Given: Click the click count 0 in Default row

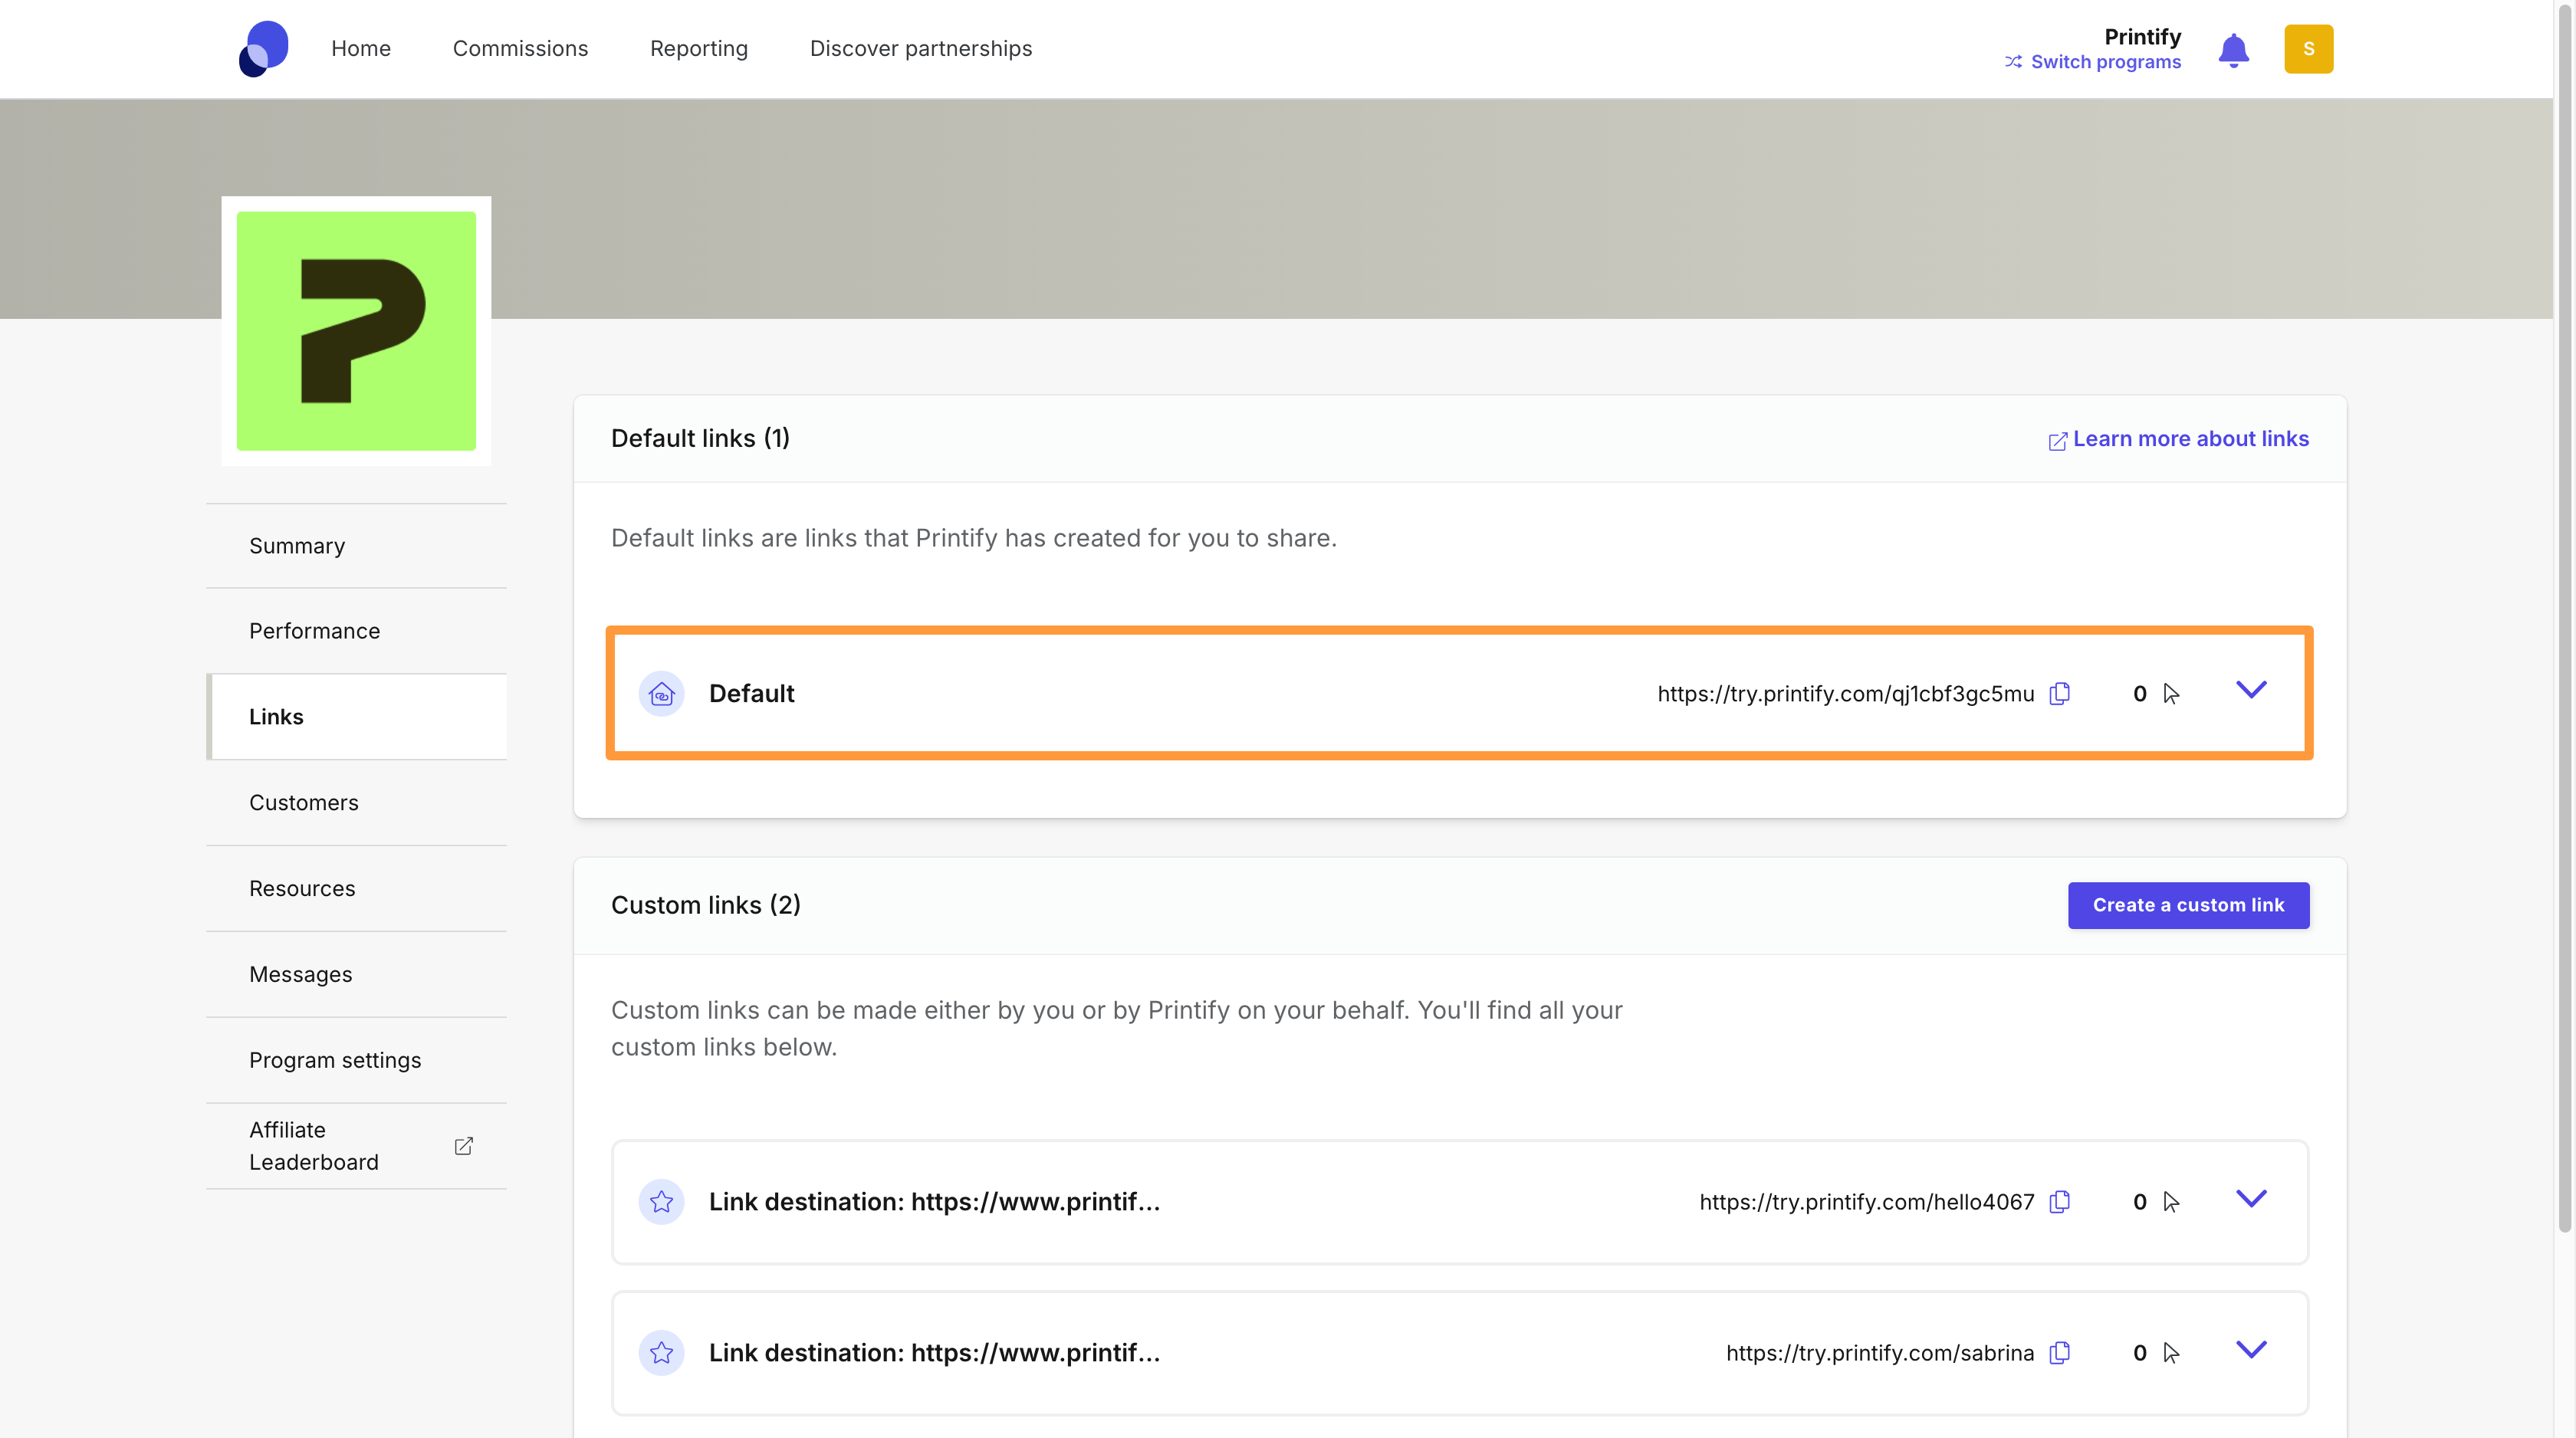Looking at the screenshot, I should 2139,694.
